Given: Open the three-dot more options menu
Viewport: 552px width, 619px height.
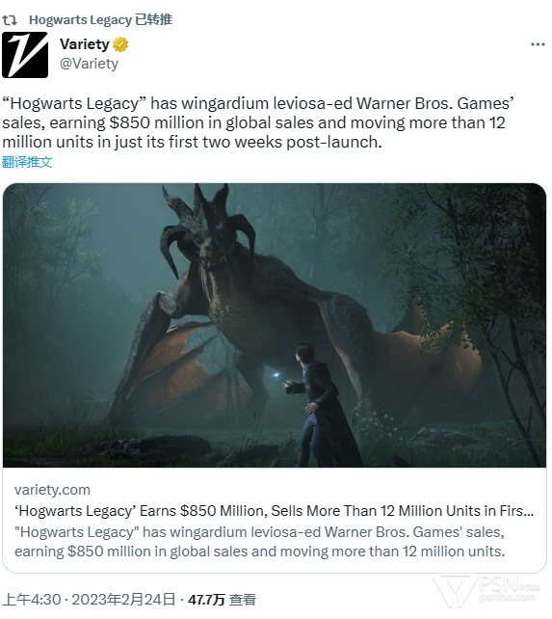Looking at the screenshot, I should click(x=538, y=44).
